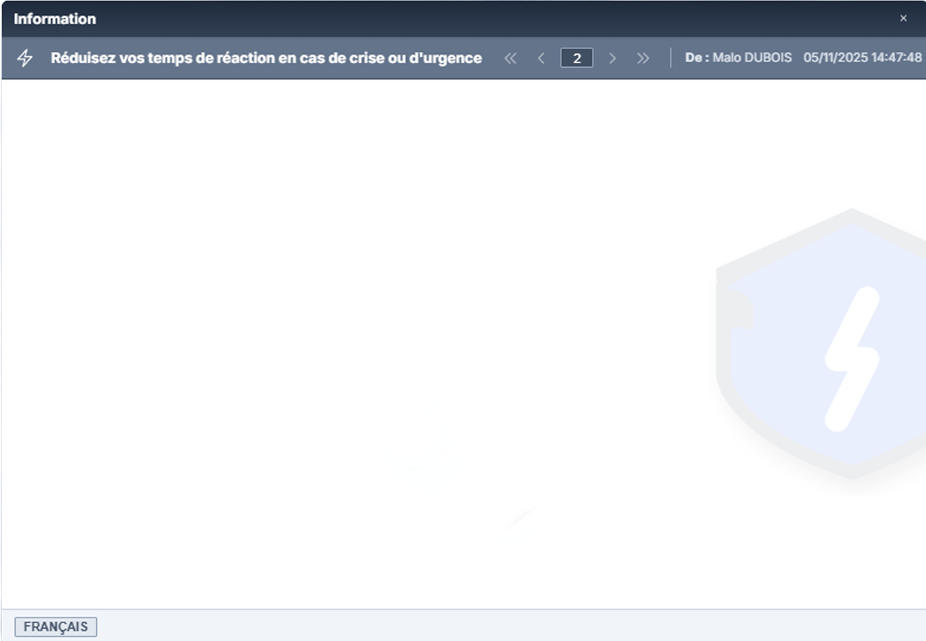Select the FRANÇAIS language button
The width and height of the screenshot is (926, 641).
pos(56,627)
